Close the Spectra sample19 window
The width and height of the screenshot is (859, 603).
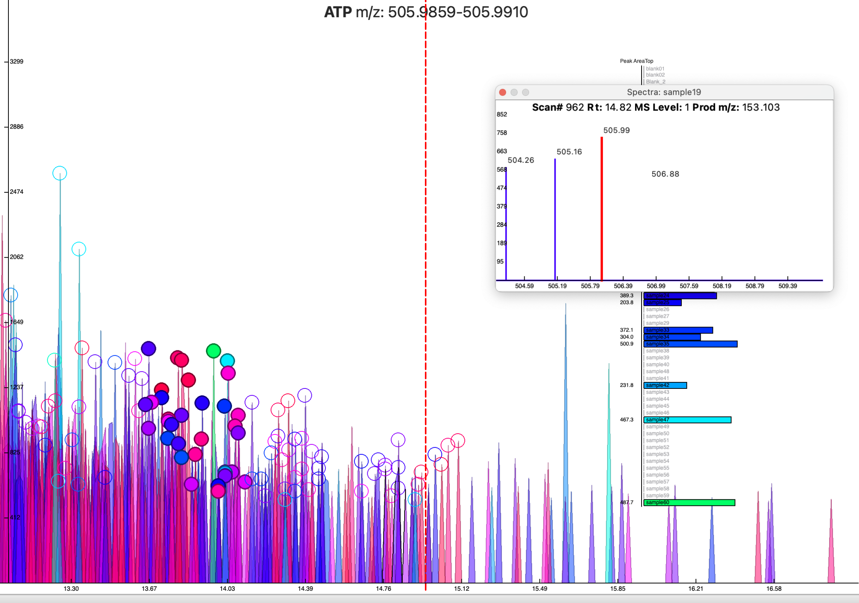tap(503, 92)
